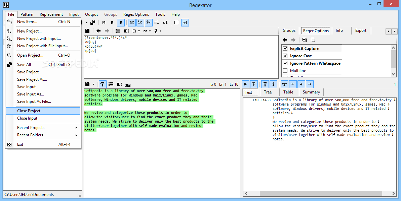This screenshot has height=201, width=401.
Task: Click the tab strip scroll-left arrow
Action: 389,31
